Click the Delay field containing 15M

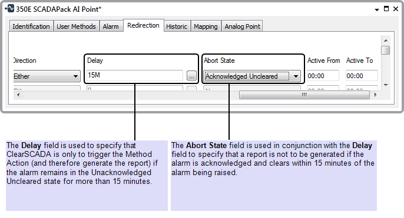point(134,75)
